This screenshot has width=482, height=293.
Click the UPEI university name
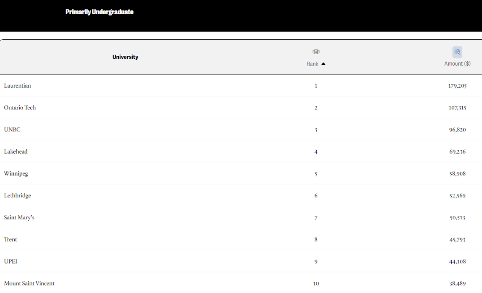10,261
